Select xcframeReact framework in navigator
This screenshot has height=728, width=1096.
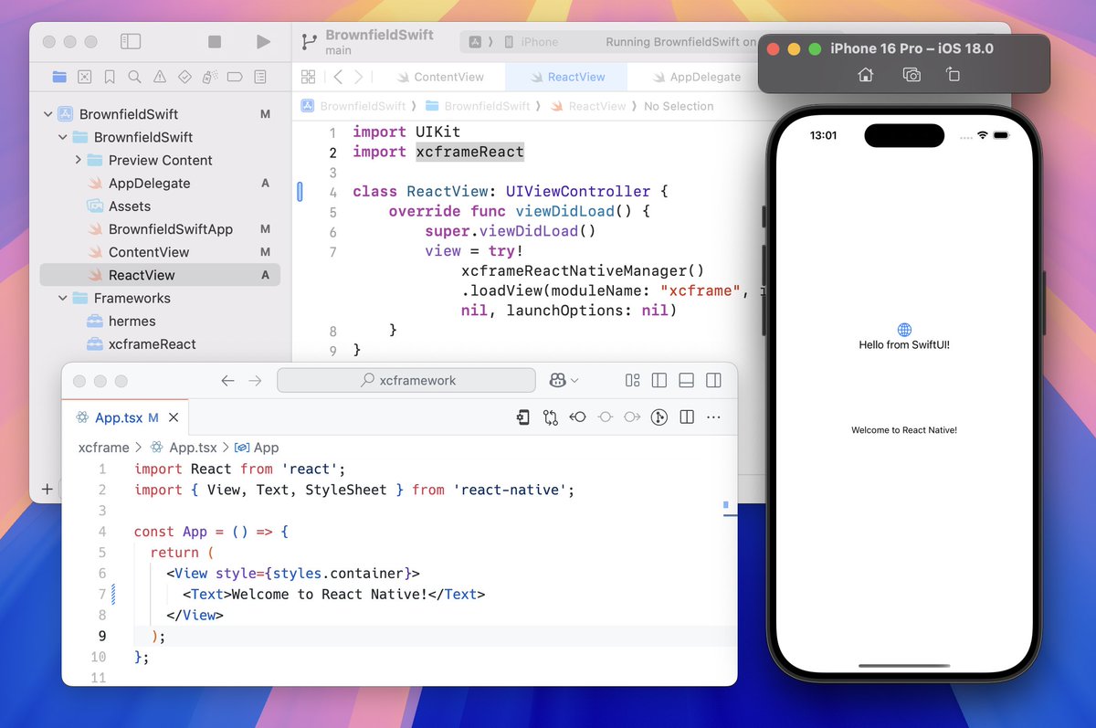click(160, 344)
